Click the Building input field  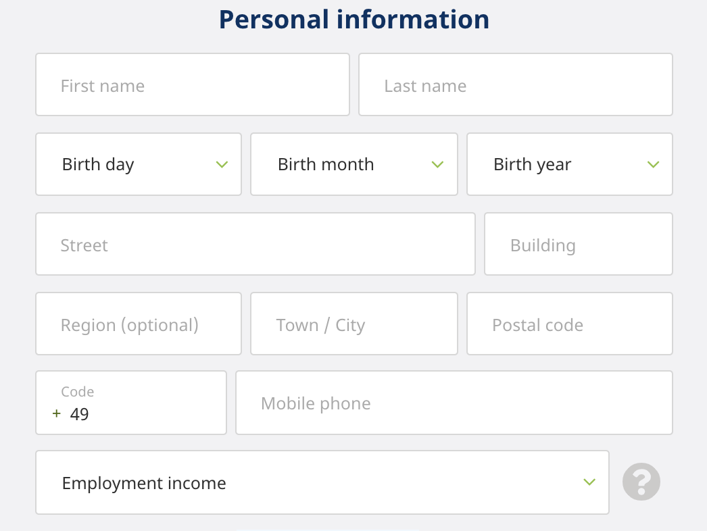pyautogui.click(x=578, y=245)
